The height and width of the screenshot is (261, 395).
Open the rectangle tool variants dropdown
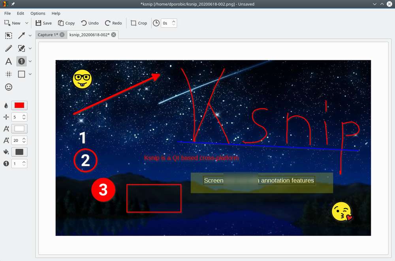30,74
